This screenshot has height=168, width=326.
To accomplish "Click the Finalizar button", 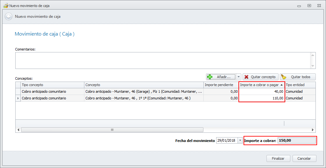I will [278, 158].
